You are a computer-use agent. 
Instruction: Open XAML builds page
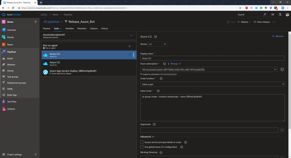point(10,89)
